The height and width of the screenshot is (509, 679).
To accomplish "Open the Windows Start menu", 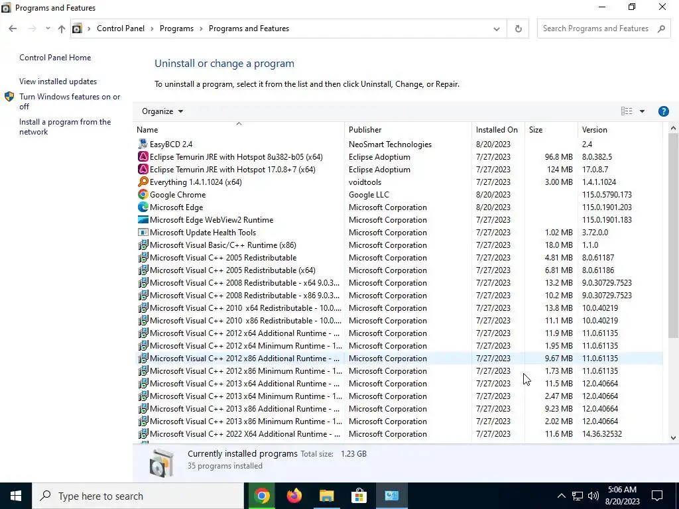I will [16, 496].
